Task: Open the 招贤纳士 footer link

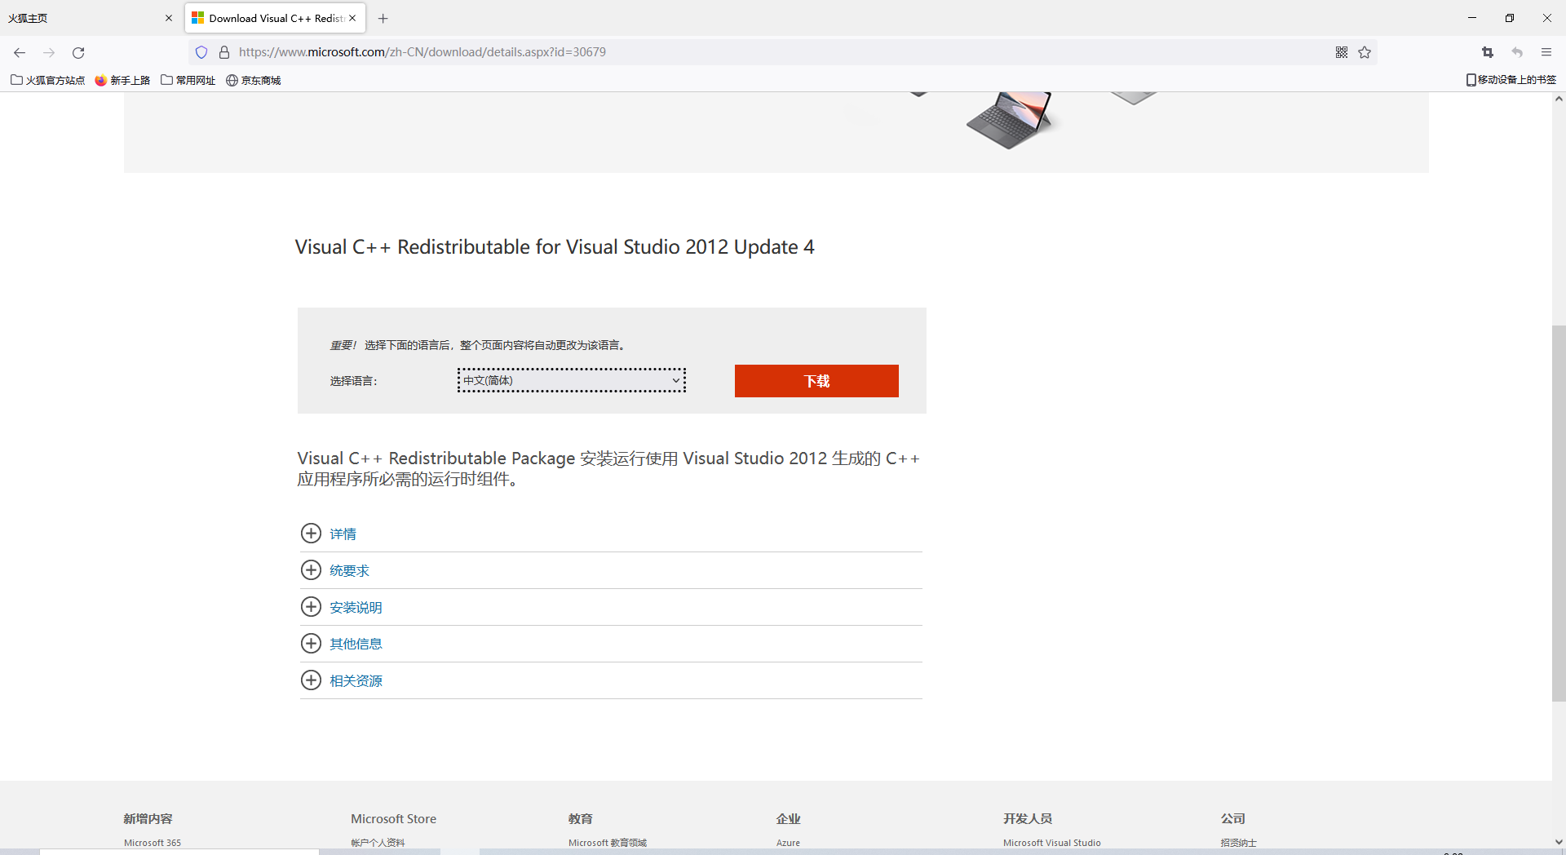Action: click(x=1238, y=843)
